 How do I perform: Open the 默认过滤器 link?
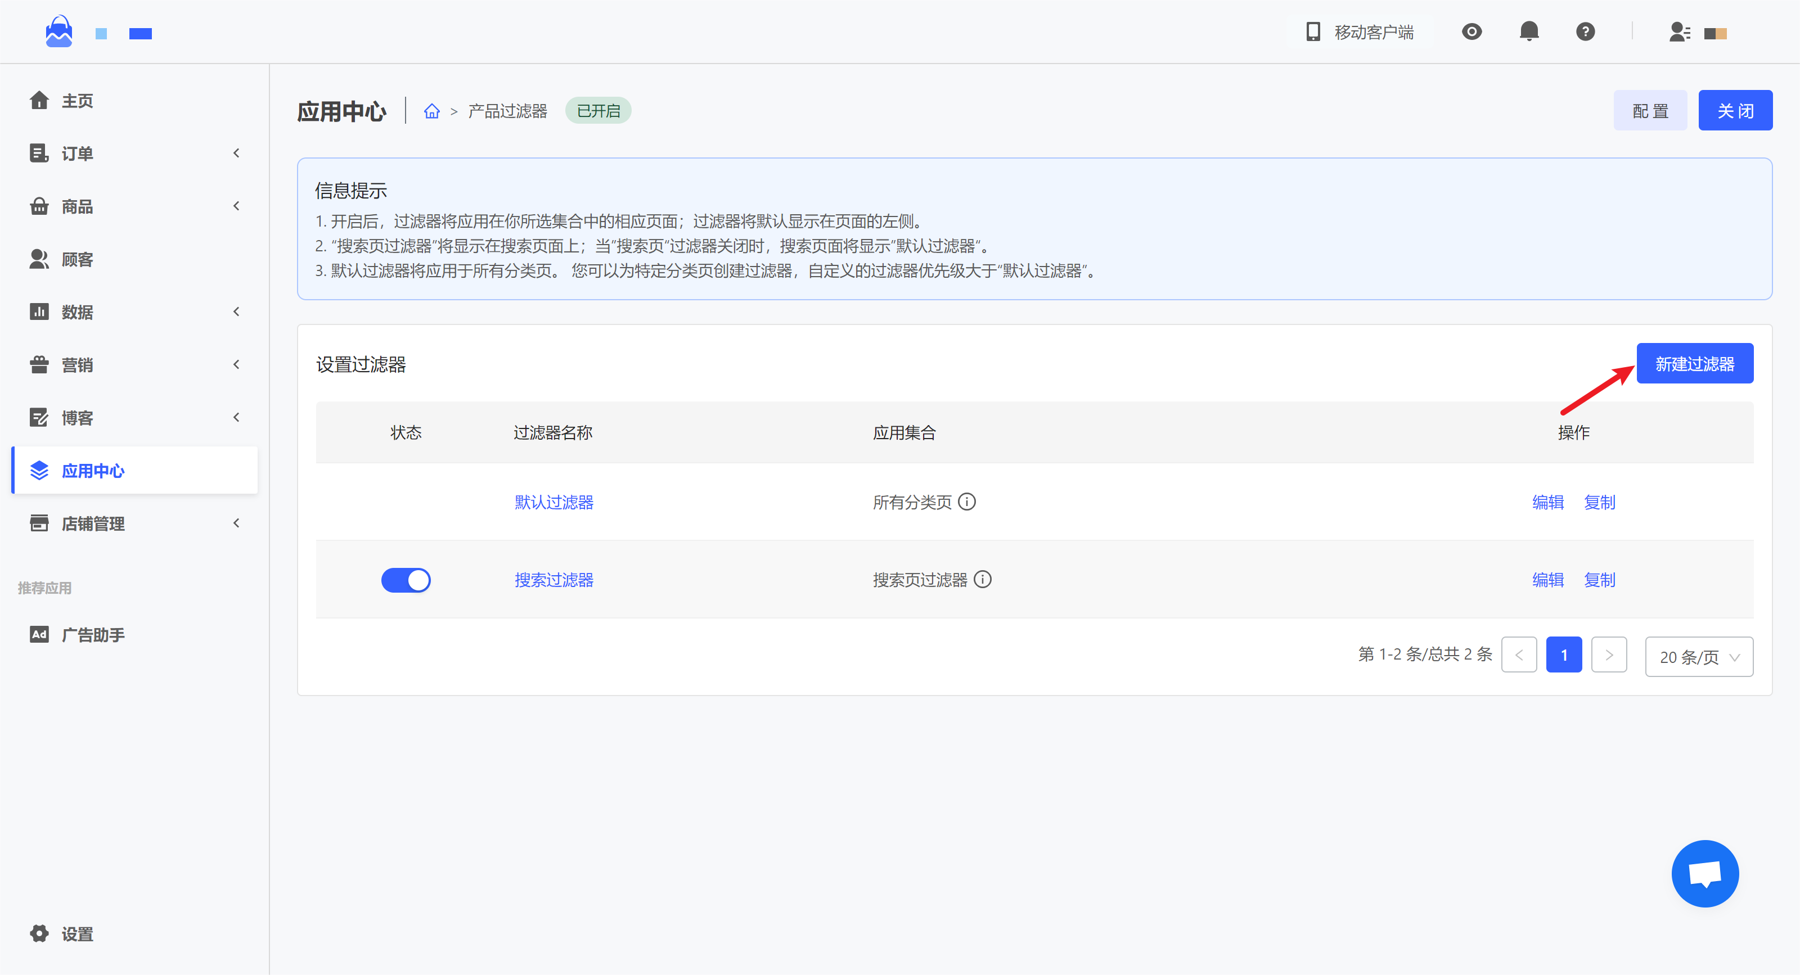(553, 502)
